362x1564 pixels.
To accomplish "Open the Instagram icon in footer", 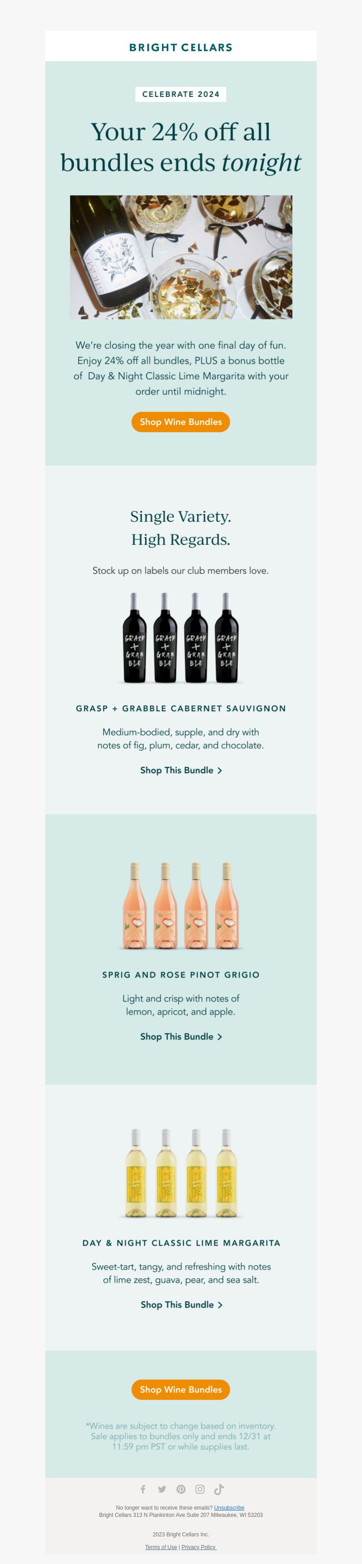I will [200, 1489].
